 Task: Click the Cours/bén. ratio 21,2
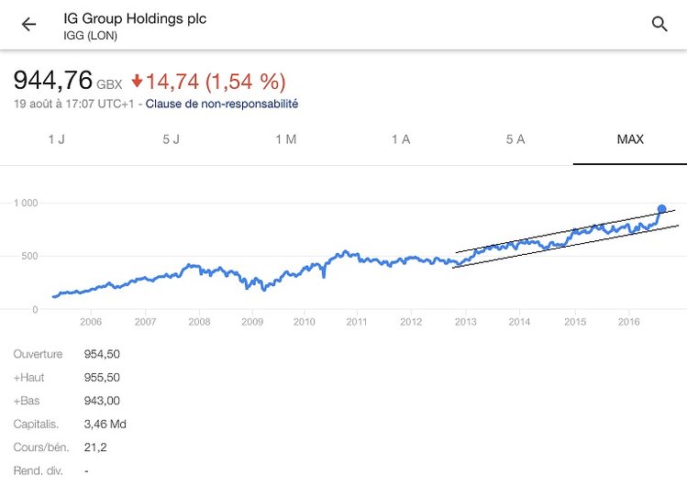[95, 447]
